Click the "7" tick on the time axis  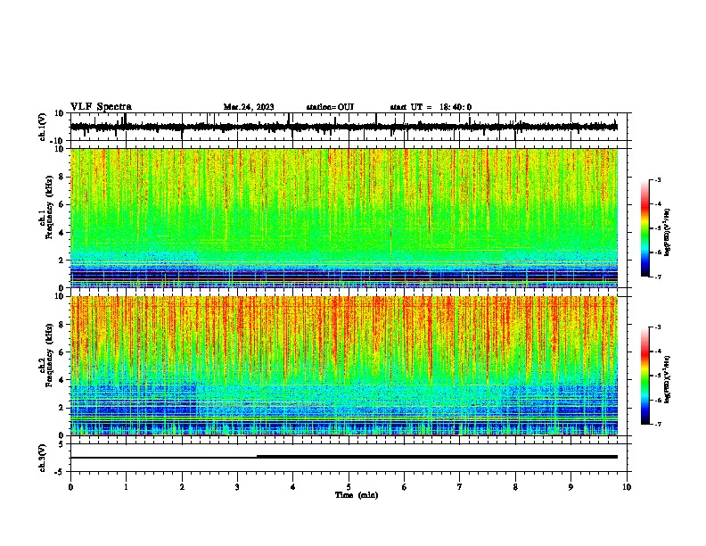click(x=460, y=487)
